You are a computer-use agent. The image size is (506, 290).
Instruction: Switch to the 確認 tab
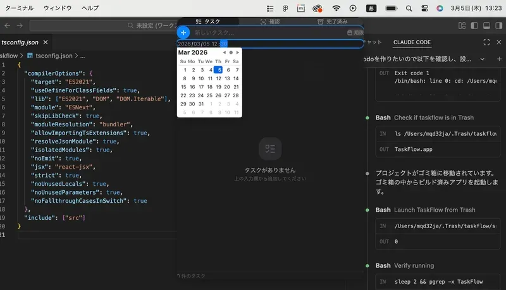[270, 21]
